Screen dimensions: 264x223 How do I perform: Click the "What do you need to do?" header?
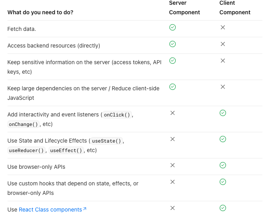click(40, 12)
